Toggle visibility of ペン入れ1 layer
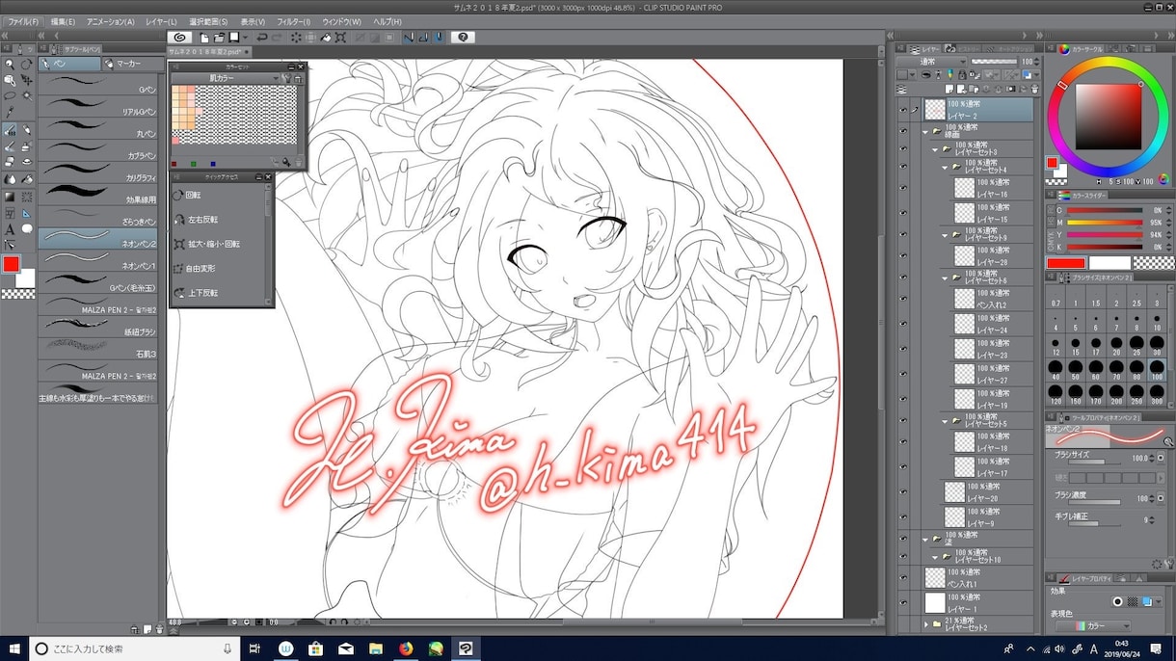The width and height of the screenshot is (1176, 661). pos(903,578)
